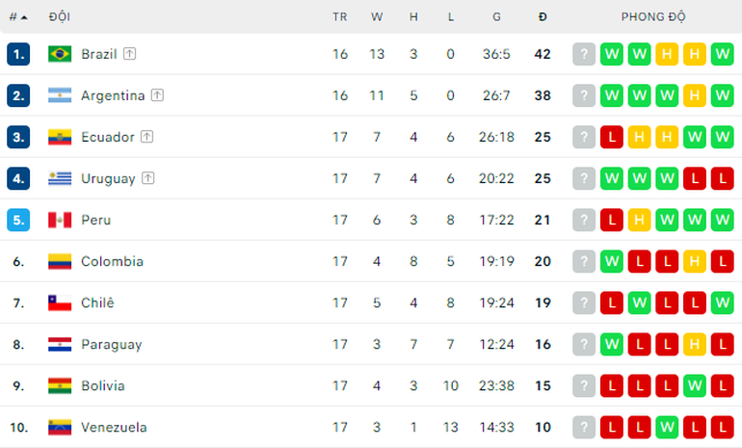Click the blue rank 5 badge for Peru
The height and width of the screenshot is (448, 742).
pos(18,220)
